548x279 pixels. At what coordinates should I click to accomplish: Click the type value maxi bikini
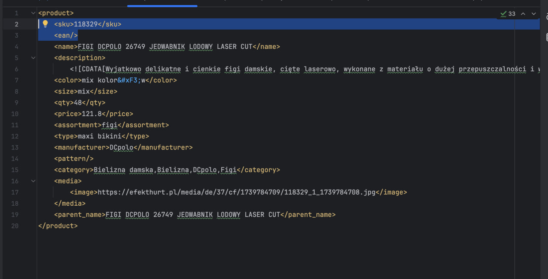99,136
